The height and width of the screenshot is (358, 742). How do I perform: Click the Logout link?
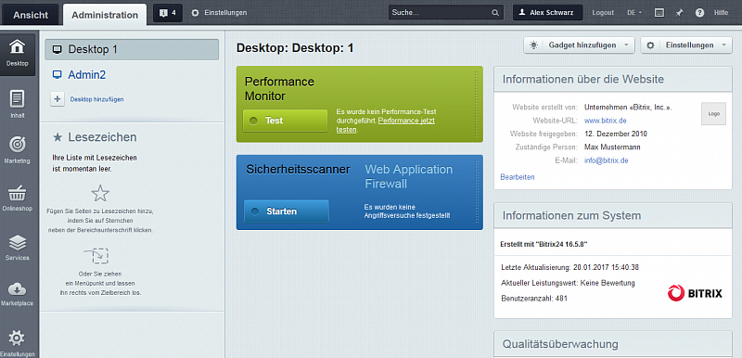pos(603,13)
